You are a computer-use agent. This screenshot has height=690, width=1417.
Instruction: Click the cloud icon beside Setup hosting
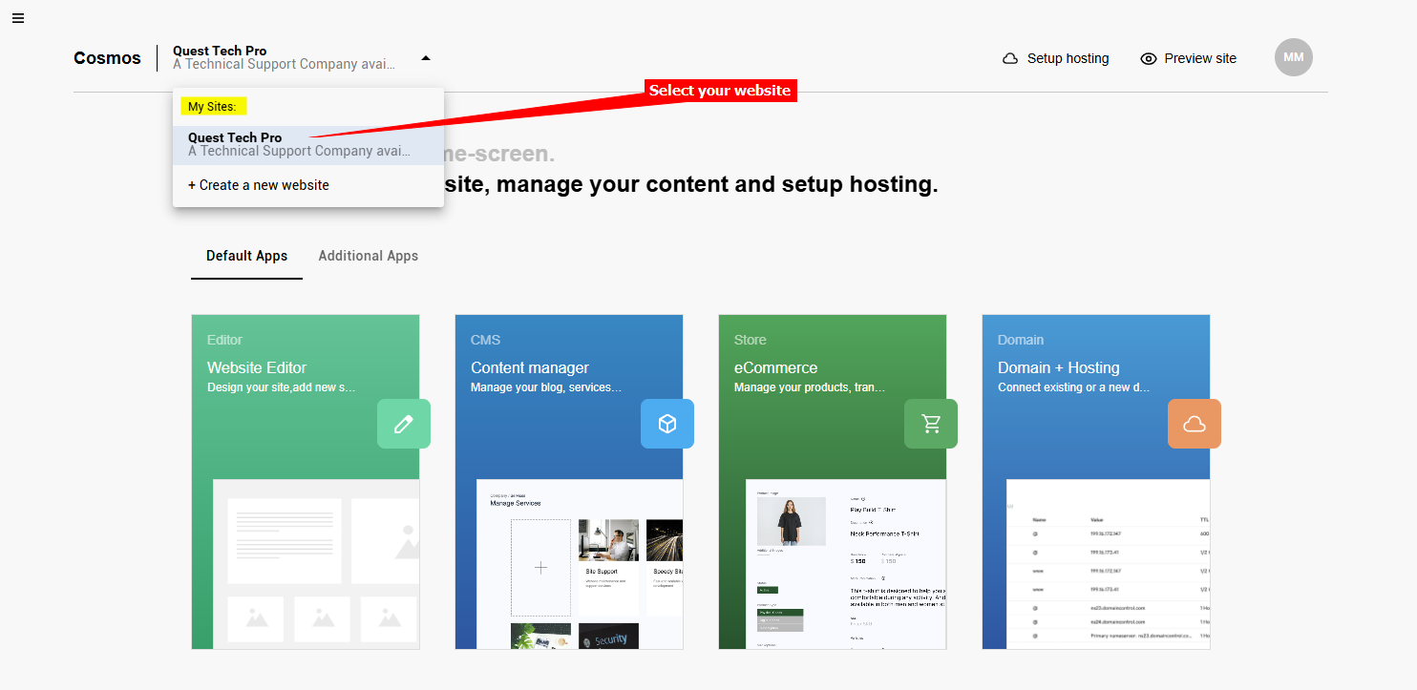[x=1010, y=58]
